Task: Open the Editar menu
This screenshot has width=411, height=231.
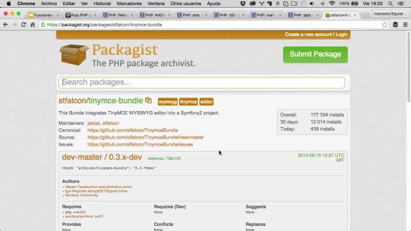Action: pyautogui.click(x=69, y=4)
